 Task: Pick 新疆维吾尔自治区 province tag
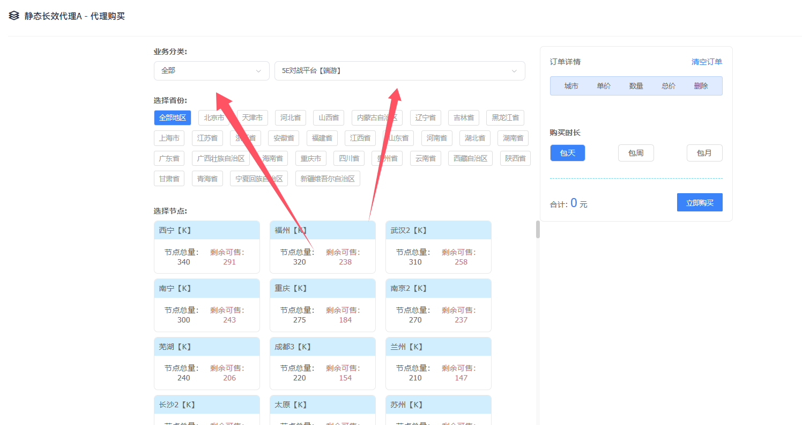[327, 179]
